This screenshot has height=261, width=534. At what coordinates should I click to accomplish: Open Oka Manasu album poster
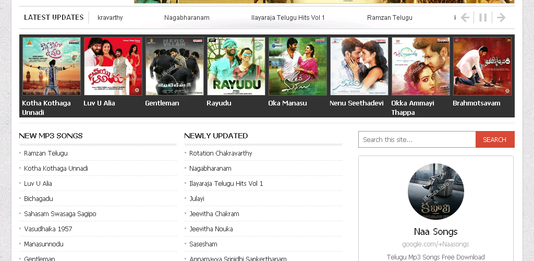click(x=298, y=66)
